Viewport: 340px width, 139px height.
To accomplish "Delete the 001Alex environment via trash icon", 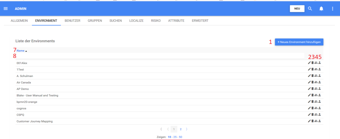I will 312,63.
